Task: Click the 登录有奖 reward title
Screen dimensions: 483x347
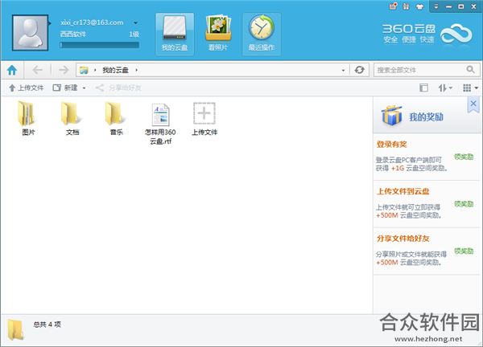Action: point(392,144)
